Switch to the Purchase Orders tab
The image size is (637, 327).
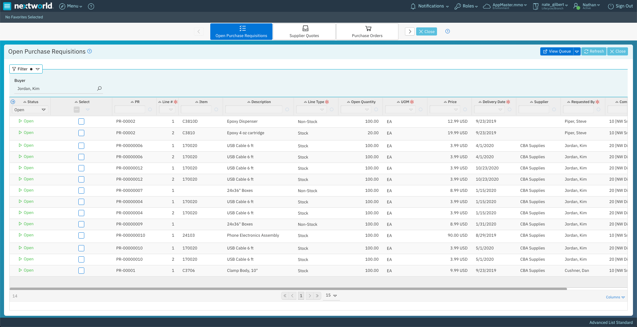367,31
